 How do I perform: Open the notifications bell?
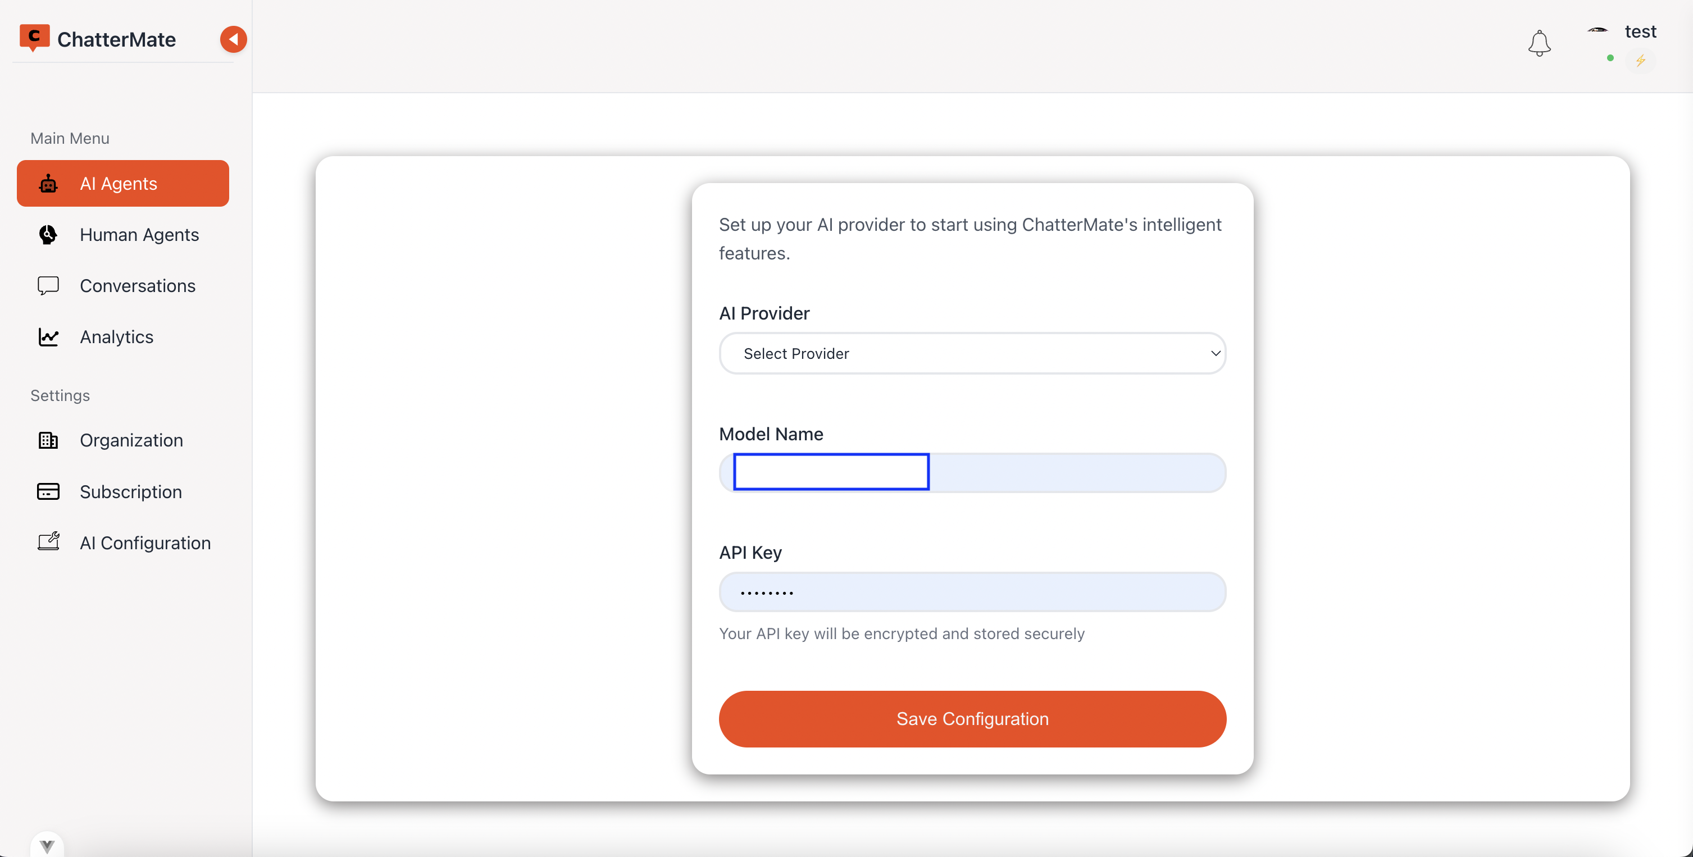[1539, 43]
